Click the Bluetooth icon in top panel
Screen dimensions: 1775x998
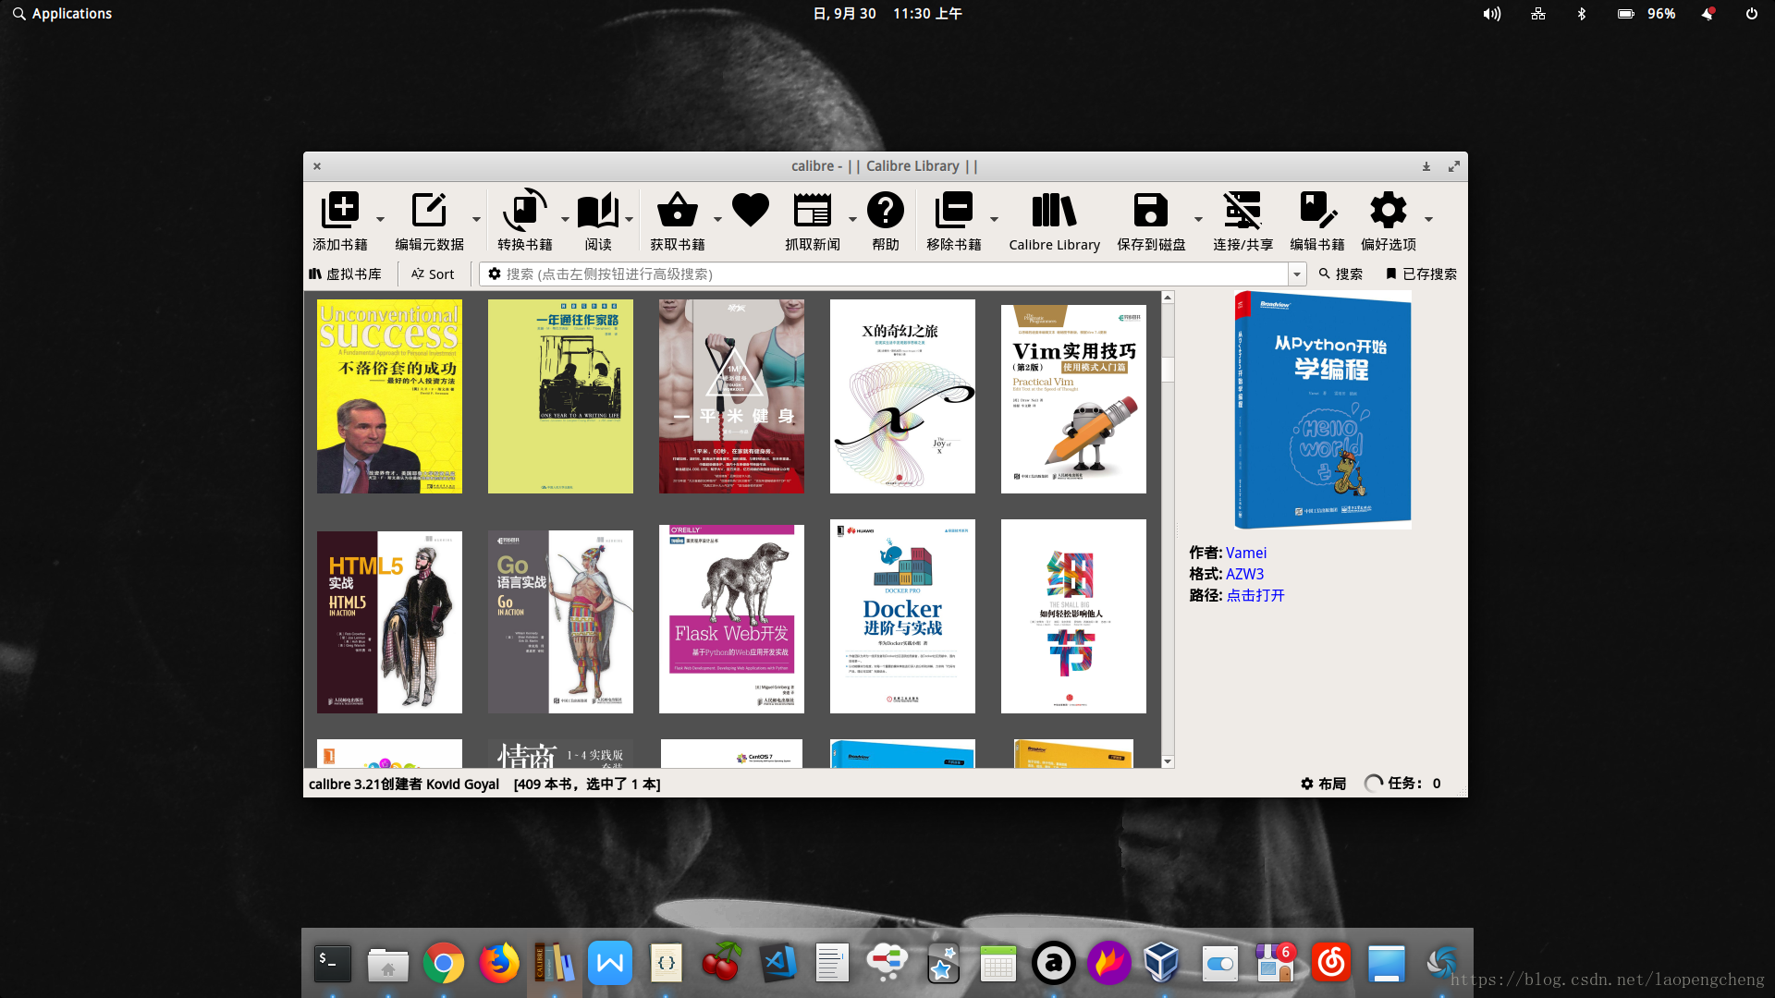coord(1582,14)
